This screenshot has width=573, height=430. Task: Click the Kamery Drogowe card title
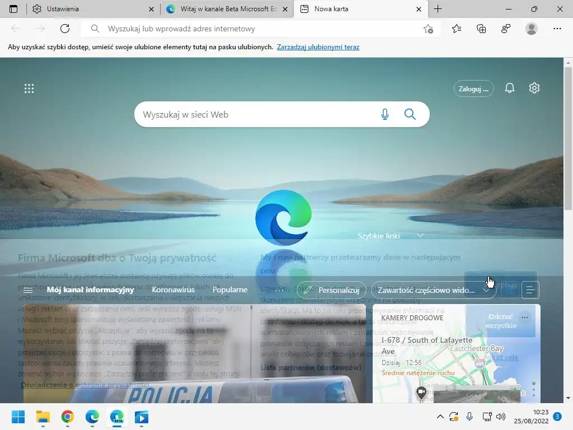tap(412, 318)
